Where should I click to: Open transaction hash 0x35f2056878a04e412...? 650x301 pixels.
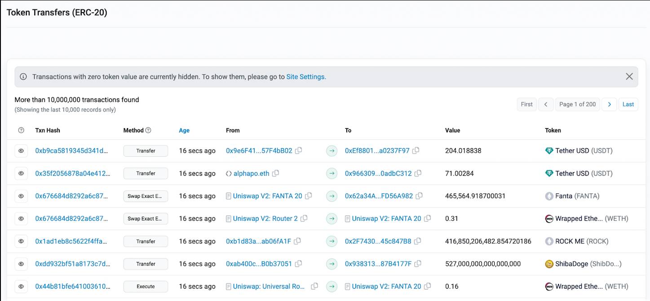73,173
